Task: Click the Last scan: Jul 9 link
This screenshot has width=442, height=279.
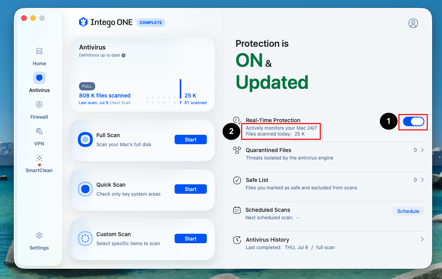Action: click(93, 103)
